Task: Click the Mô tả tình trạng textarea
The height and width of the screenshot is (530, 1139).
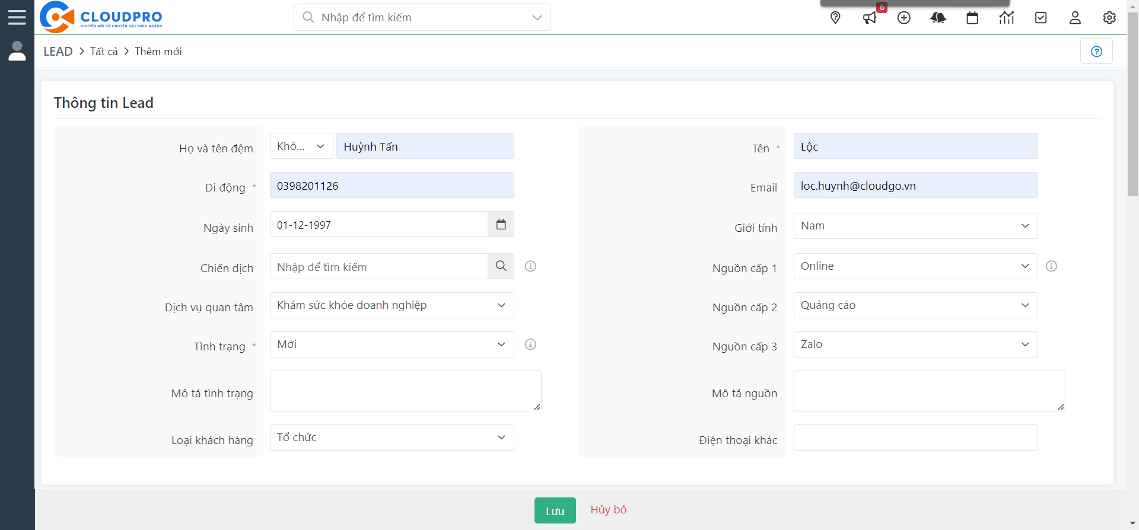Action: click(406, 391)
